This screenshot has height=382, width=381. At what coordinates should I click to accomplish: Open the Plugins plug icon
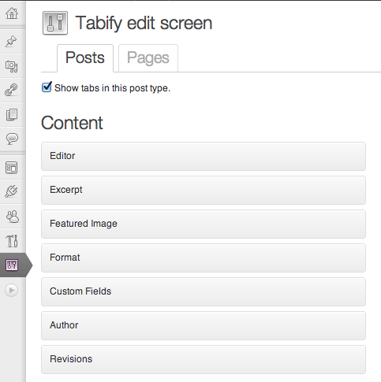pyautogui.click(x=11, y=191)
